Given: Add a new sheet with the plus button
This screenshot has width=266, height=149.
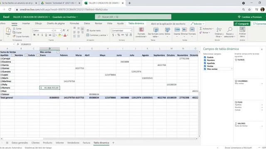Looking at the screenshot, I should tap(113, 143).
